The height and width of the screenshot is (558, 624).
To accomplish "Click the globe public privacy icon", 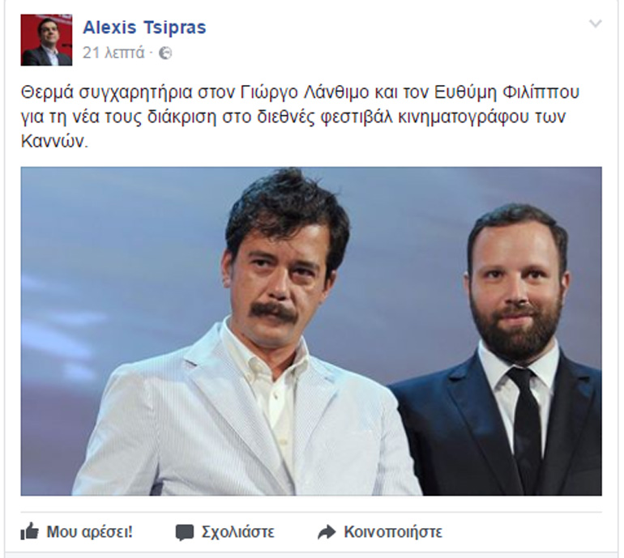I will pyautogui.click(x=165, y=53).
